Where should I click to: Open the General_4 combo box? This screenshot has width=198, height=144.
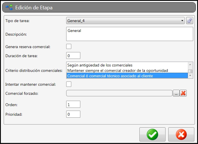125,21
